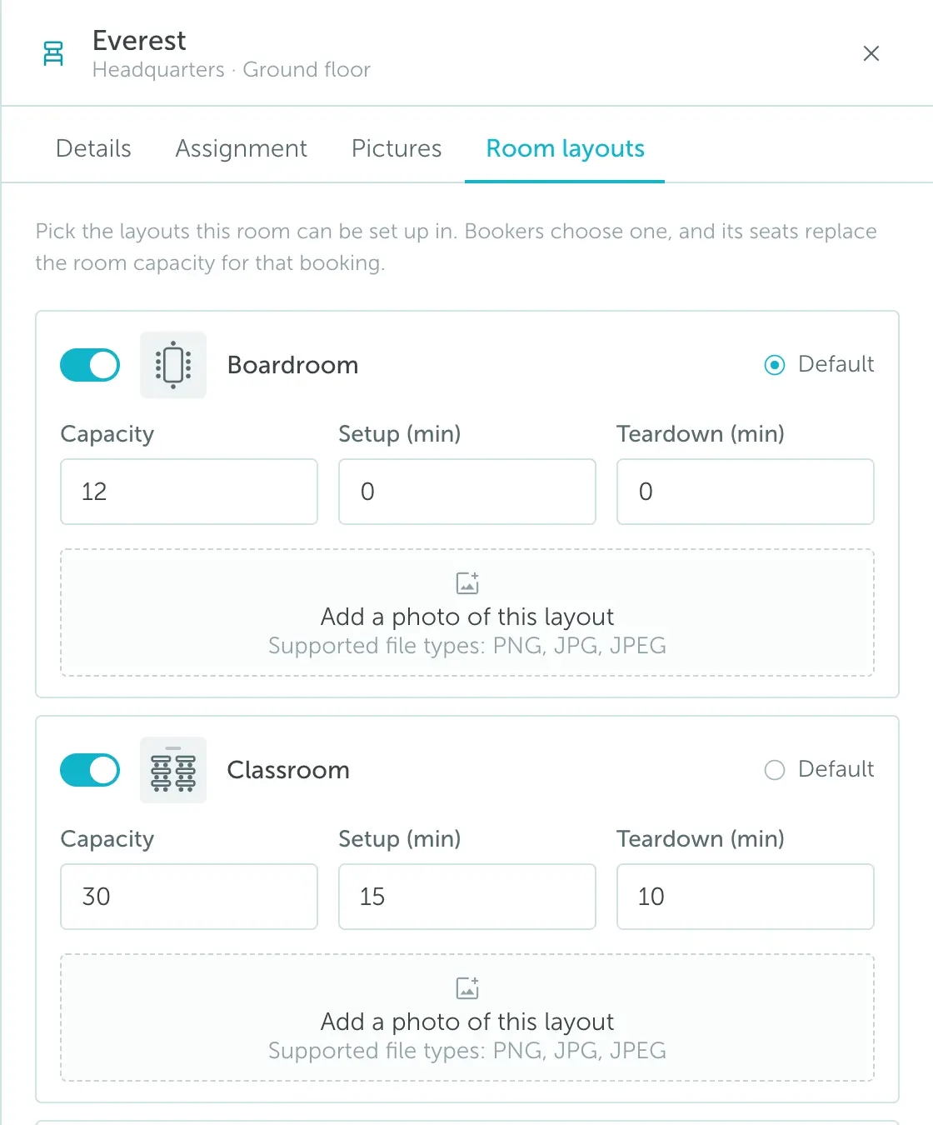
Task: Add a photo of the Boardroom layout
Action: tap(467, 612)
